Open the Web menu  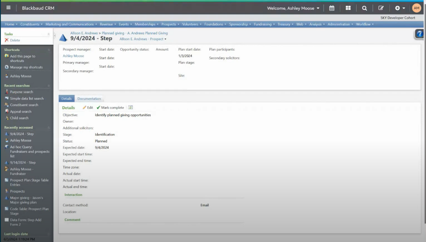[x=301, y=24]
